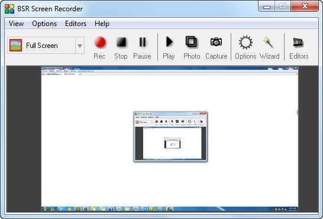Open the Editors menu in the menu bar

click(76, 24)
